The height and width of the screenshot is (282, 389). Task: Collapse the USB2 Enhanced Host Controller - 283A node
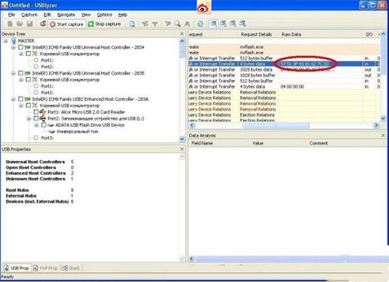(x=13, y=99)
